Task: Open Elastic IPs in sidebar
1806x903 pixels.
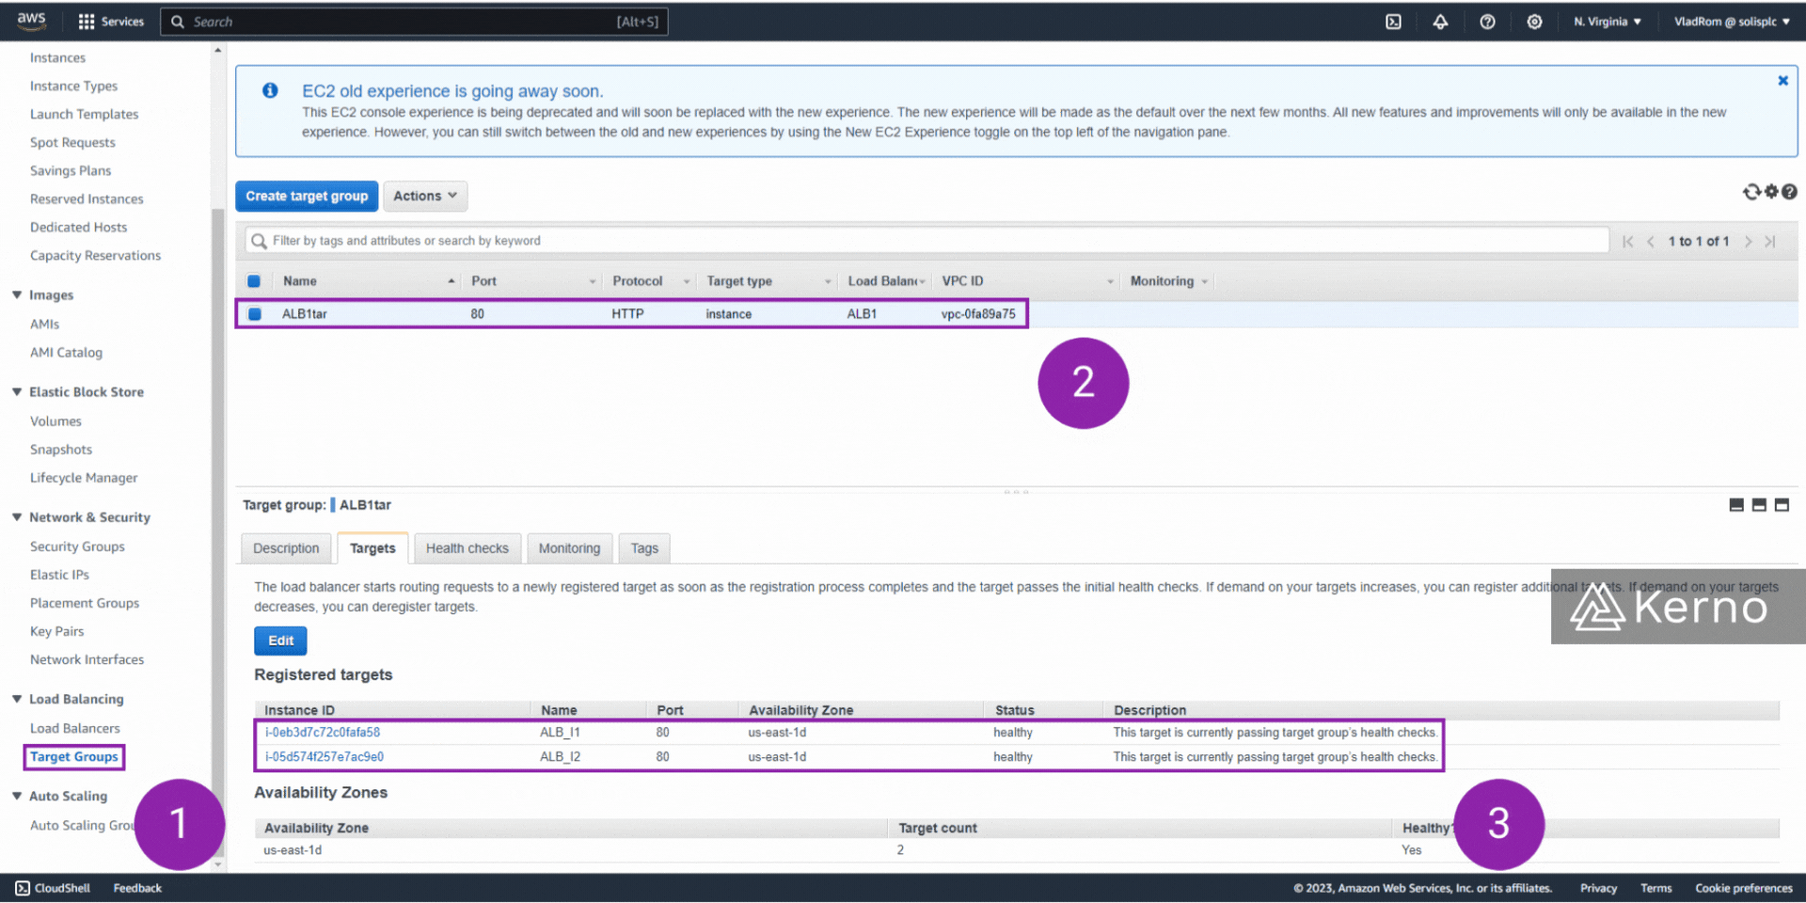Action: (59, 575)
